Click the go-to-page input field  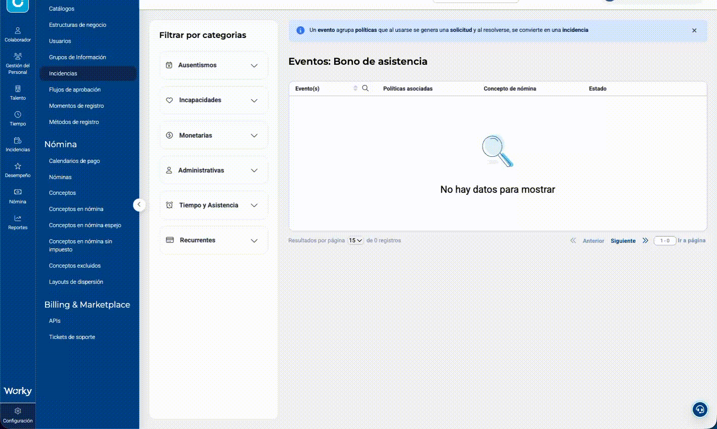[665, 241]
